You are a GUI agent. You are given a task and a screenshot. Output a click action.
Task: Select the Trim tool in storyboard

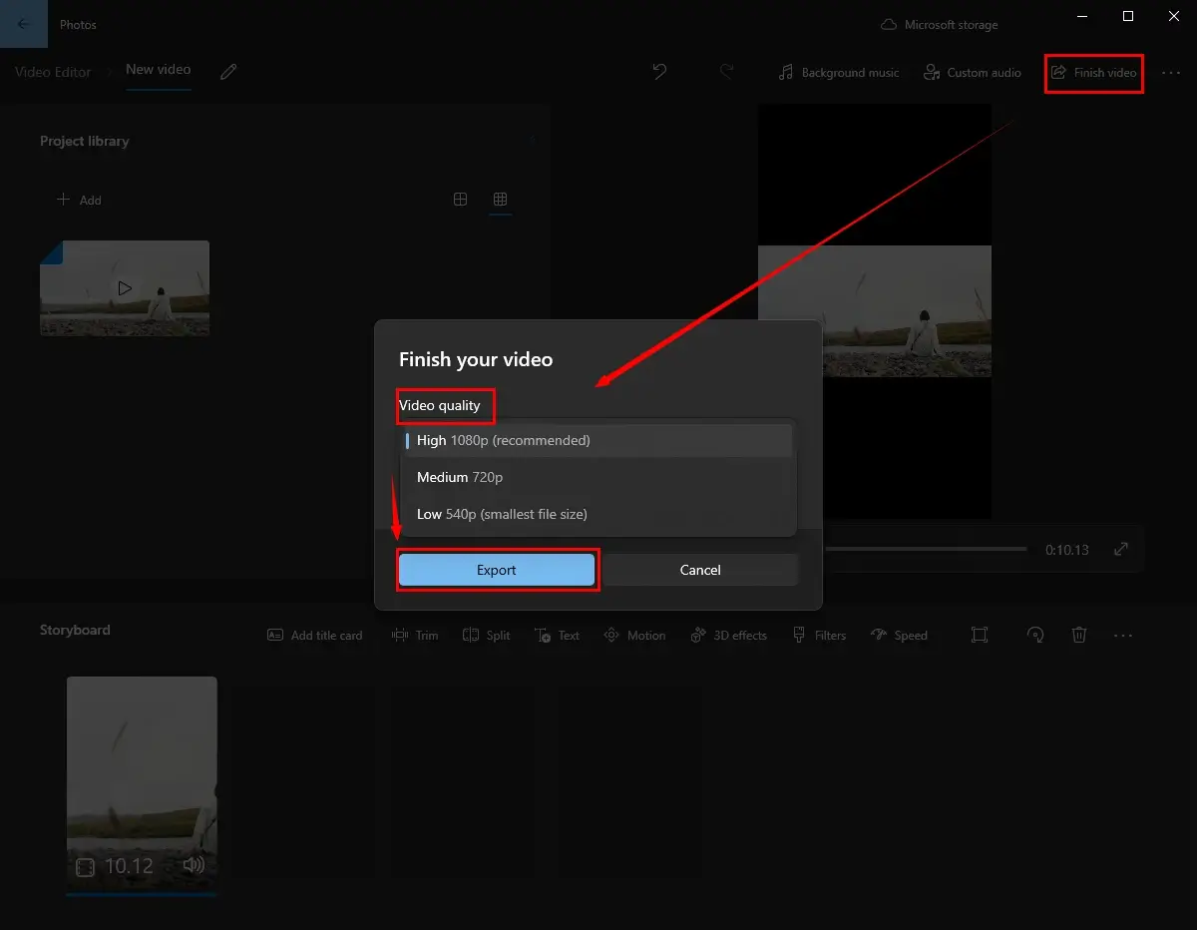click(x=415, y=636)
